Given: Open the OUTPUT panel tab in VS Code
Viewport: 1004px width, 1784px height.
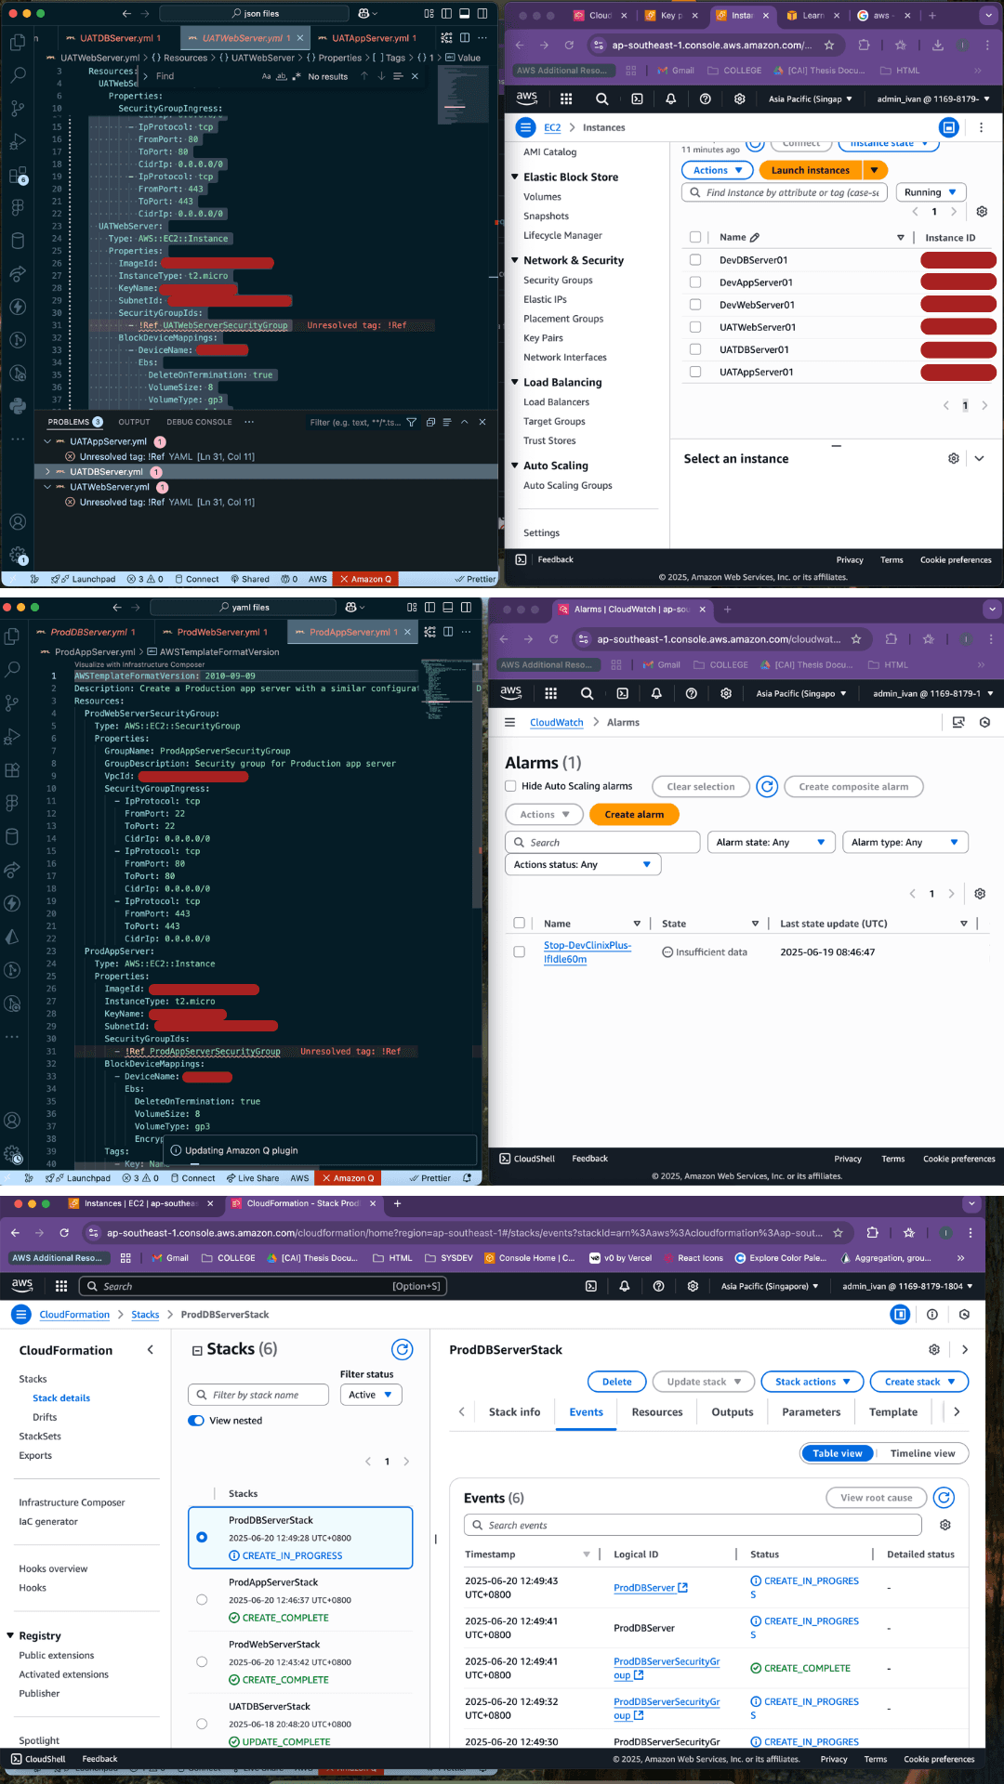Looking at the screenshot, I should (134, 422).
